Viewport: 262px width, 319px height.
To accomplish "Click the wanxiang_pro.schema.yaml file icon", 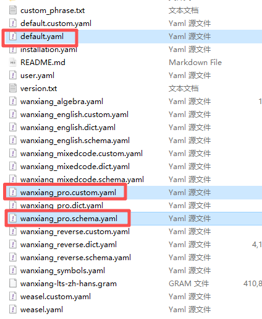I will pos(13,218).
